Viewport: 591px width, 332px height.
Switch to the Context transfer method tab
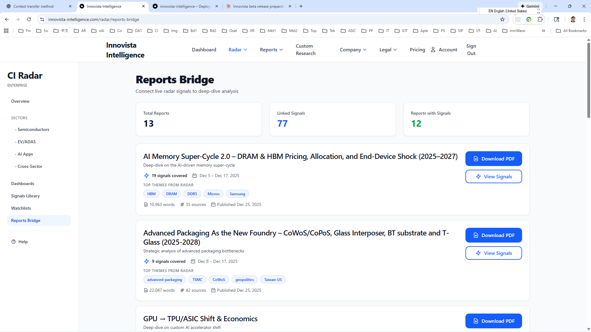(33, 6)
